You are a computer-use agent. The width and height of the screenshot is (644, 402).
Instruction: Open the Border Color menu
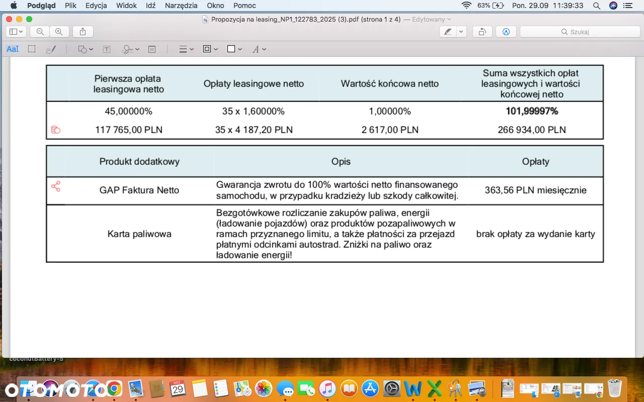(210, 49)
